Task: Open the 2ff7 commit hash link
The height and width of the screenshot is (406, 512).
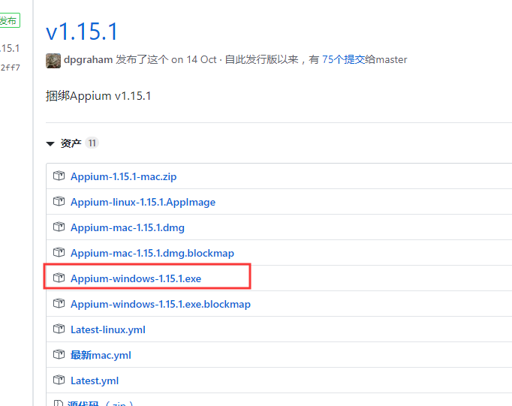Action: 10,68
